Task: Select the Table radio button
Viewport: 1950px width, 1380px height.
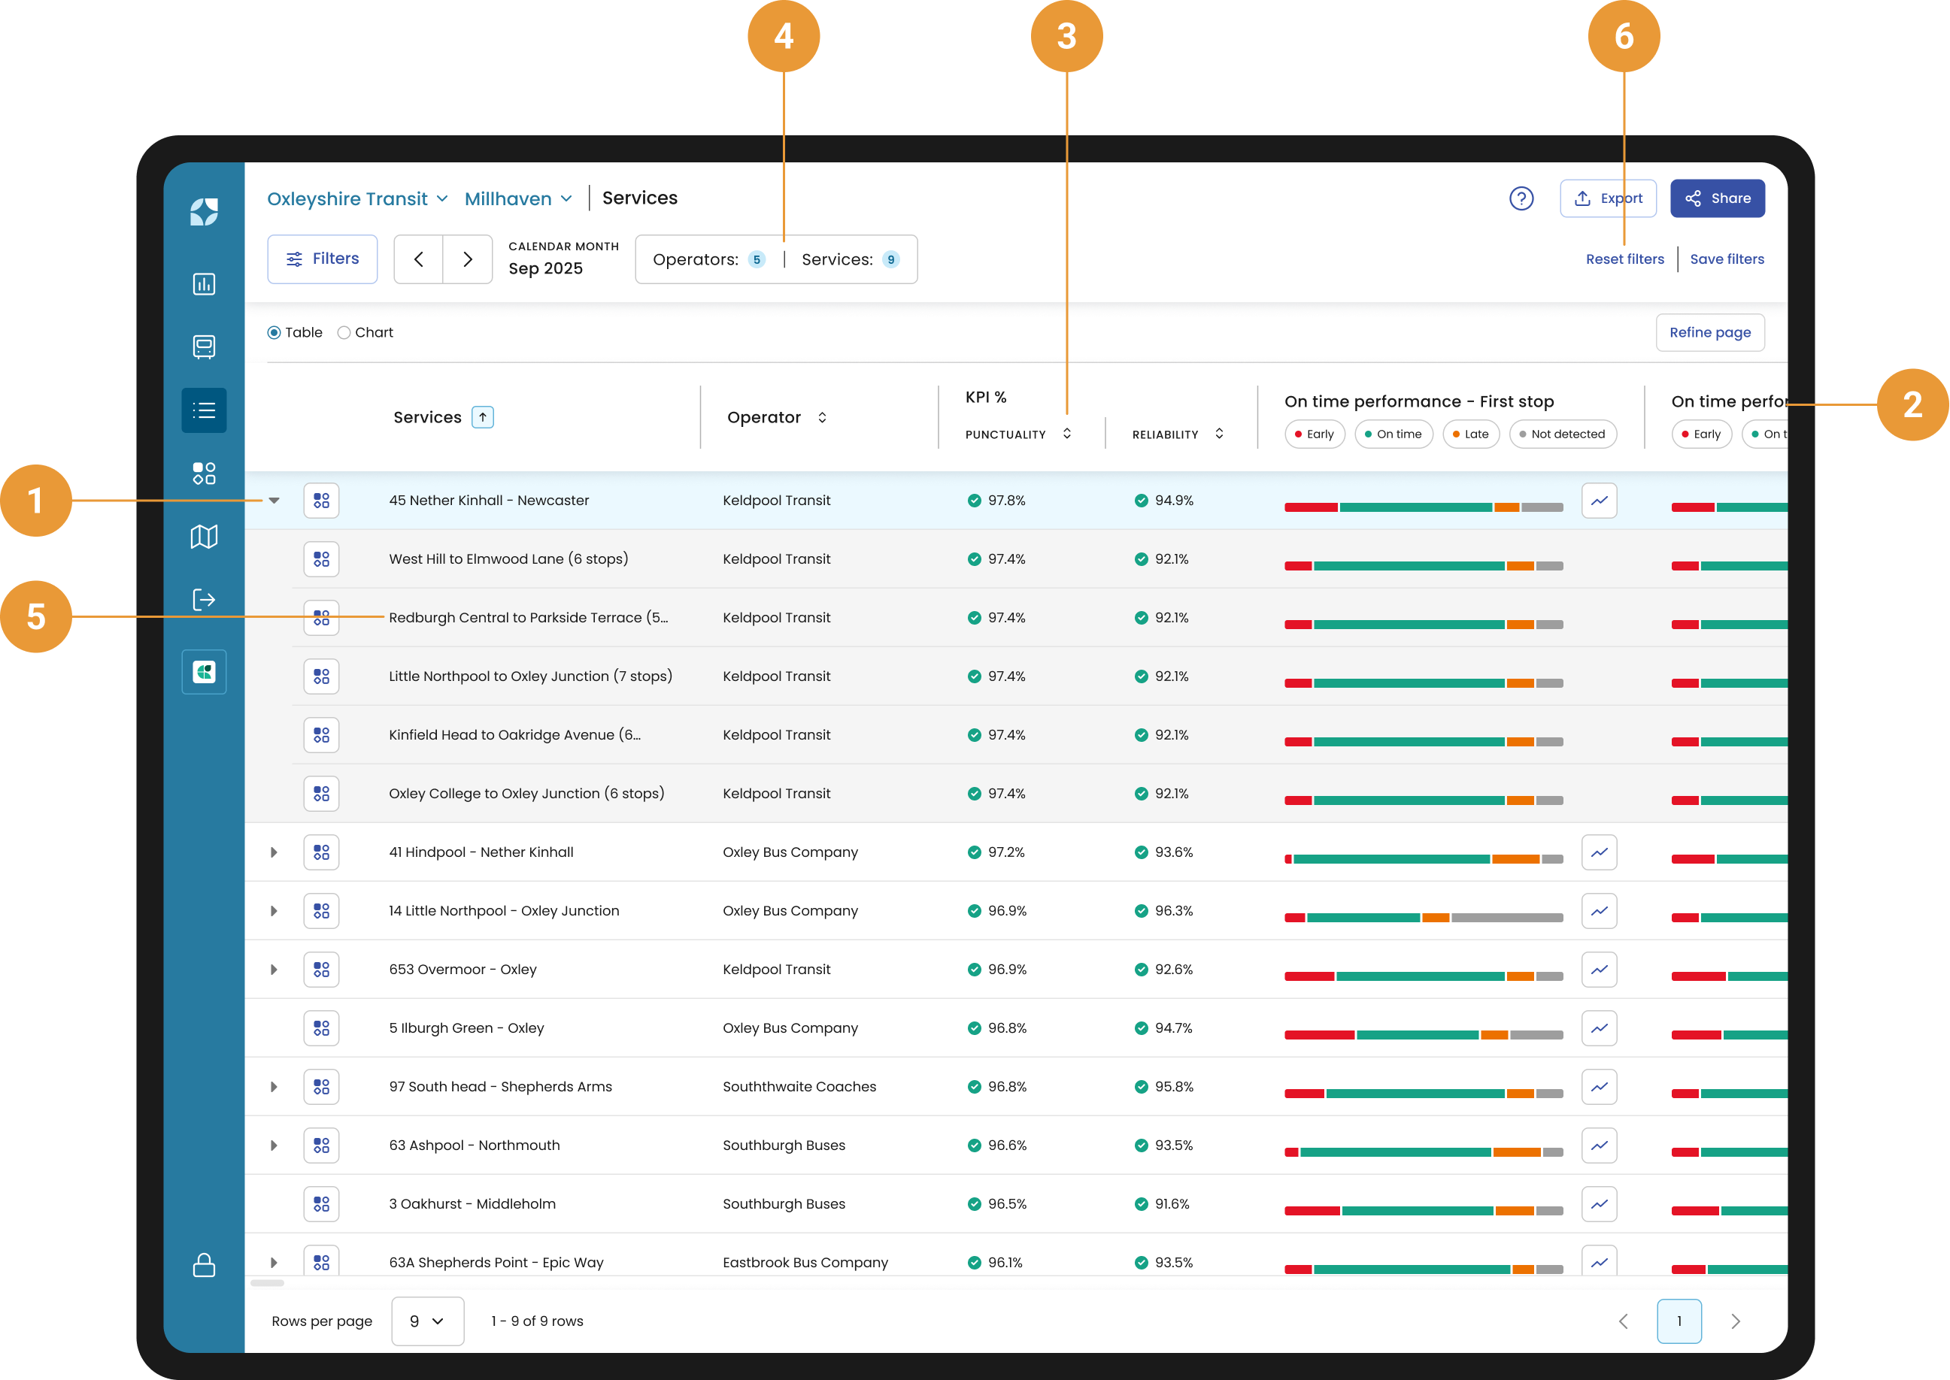Action: tap(274, 332)
